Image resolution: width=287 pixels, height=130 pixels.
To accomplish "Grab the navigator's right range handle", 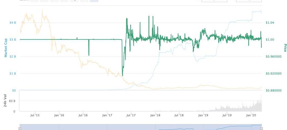I will coord(261,129).
